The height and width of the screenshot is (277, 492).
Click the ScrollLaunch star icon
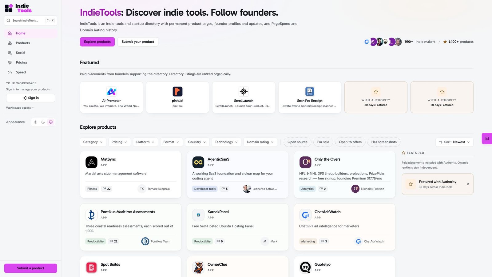coord(244,91)
